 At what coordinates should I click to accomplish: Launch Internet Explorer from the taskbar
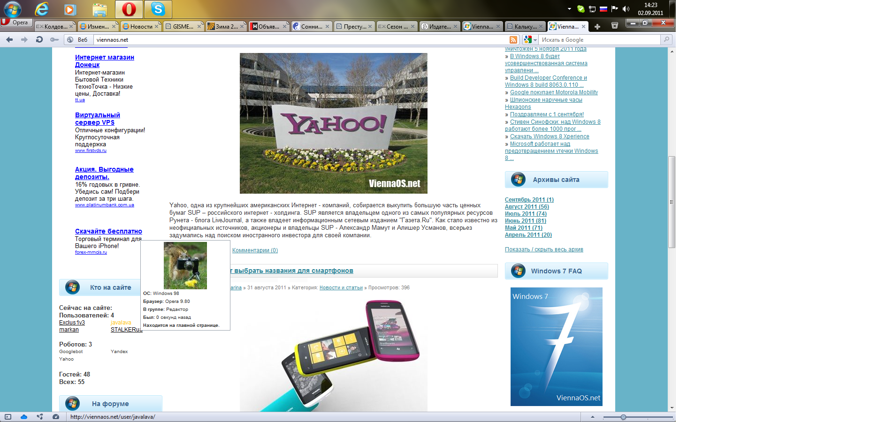coord(42,9)
